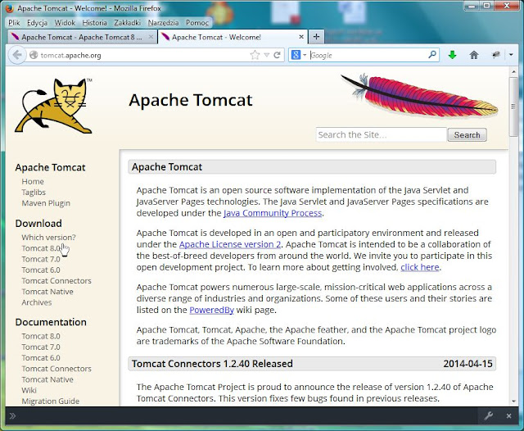Select the Apache Tomcat Welcome tab
The height and width of the screenshot is (431, 524).
233,37
